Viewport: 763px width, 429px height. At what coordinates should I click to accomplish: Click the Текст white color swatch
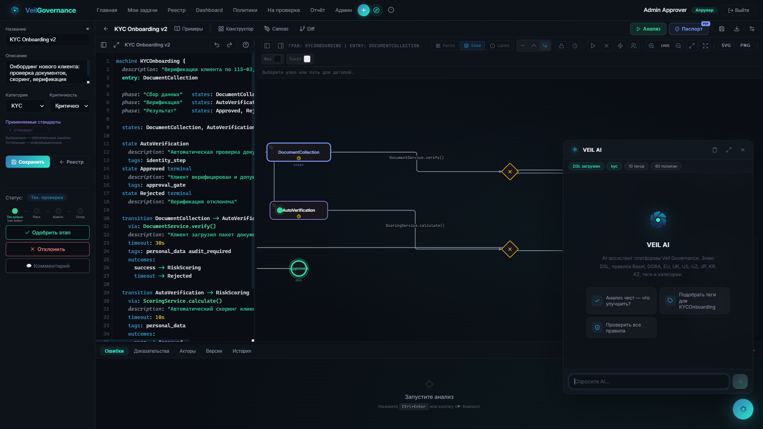point(307,59)
